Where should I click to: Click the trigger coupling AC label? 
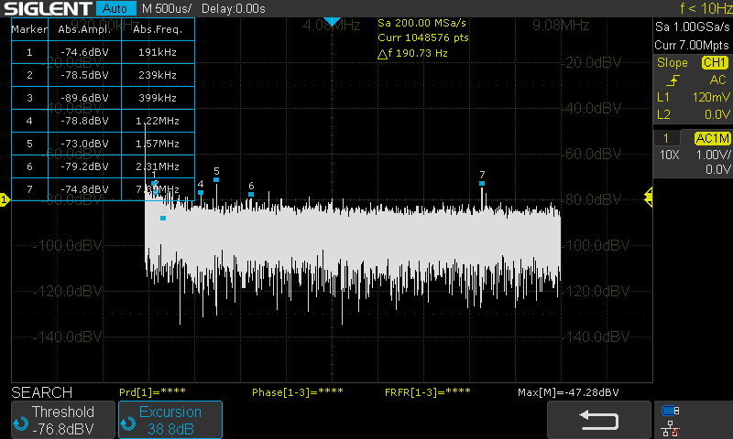point(717,80)
